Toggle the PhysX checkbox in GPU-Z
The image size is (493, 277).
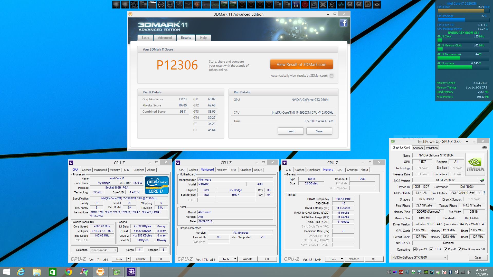[446, 249]
